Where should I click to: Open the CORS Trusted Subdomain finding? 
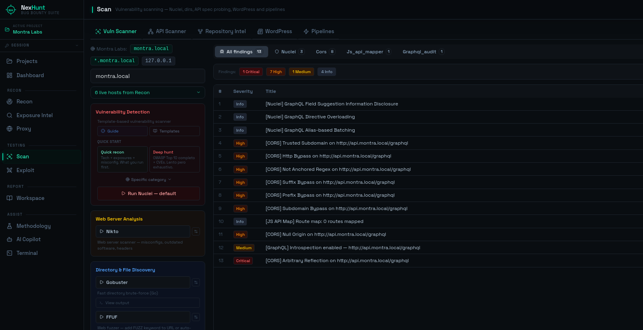428,143
